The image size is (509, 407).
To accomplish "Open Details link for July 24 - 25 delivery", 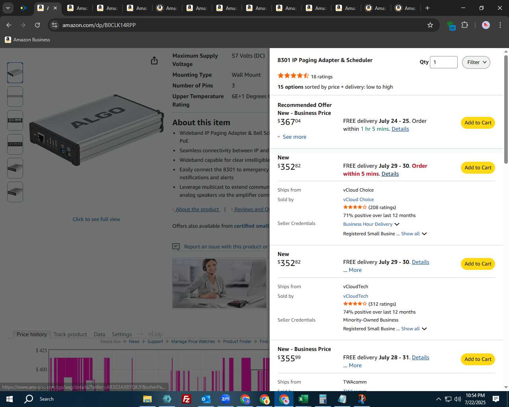I will click(400, 129).
